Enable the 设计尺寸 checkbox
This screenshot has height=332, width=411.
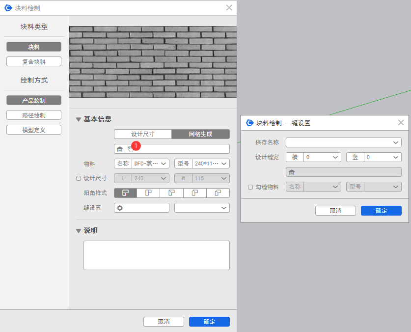[79, 178]
